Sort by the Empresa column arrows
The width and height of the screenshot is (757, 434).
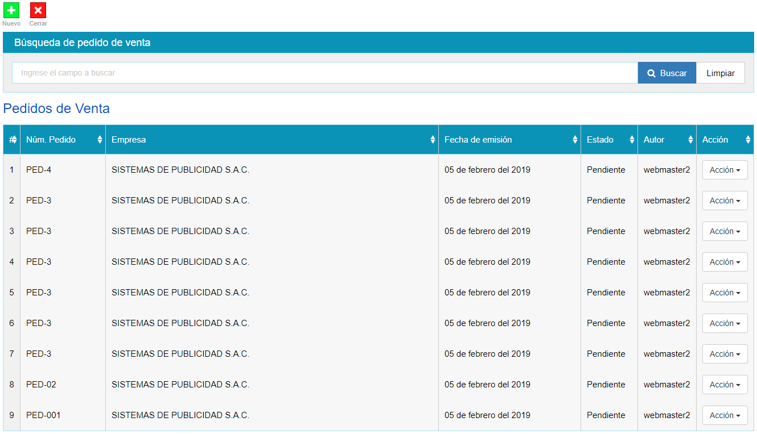(433, 140)
